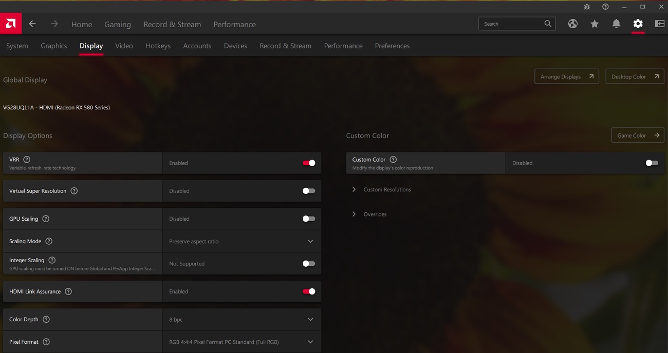Click the bug report icon

(x=587, y=7)
